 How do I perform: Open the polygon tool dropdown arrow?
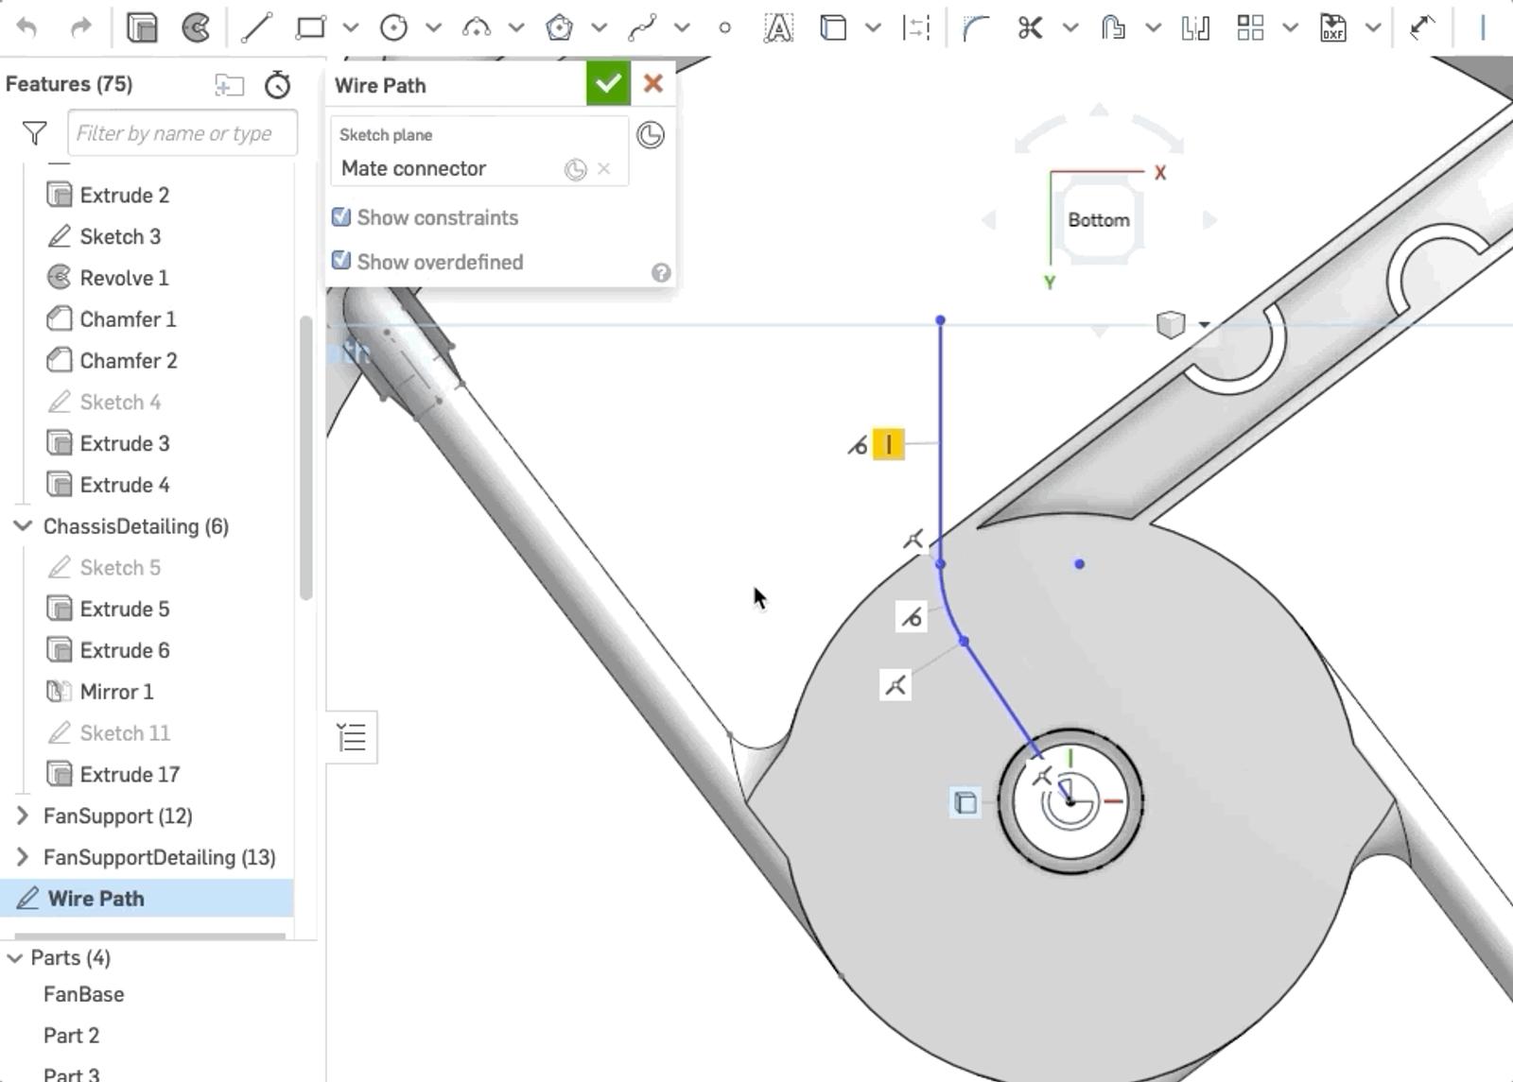(598, 27)
